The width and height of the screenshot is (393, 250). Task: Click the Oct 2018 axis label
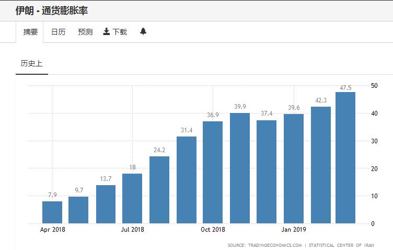click(x=213, y=230)
